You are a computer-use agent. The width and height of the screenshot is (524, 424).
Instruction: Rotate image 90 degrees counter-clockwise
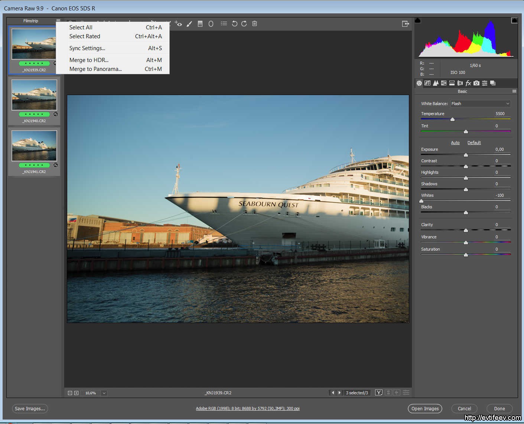[x=234, y=24]
